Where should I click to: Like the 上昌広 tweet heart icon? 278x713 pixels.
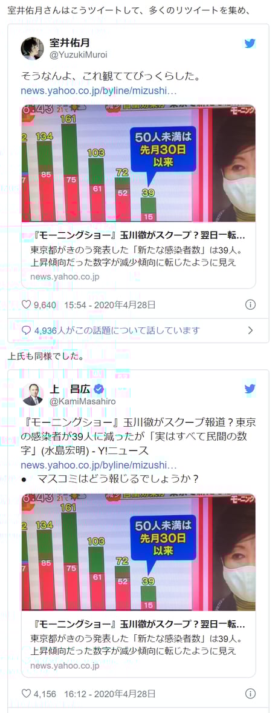pyautogui.click(x=27, y=694)
